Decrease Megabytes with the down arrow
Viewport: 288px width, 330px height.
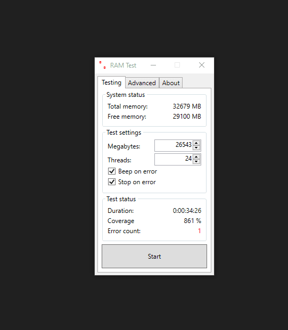(196, 148)
